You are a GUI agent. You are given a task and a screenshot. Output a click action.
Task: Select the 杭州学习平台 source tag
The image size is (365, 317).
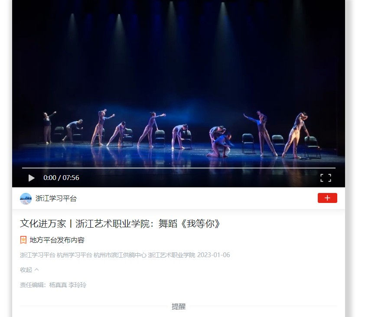click(75, 255)
